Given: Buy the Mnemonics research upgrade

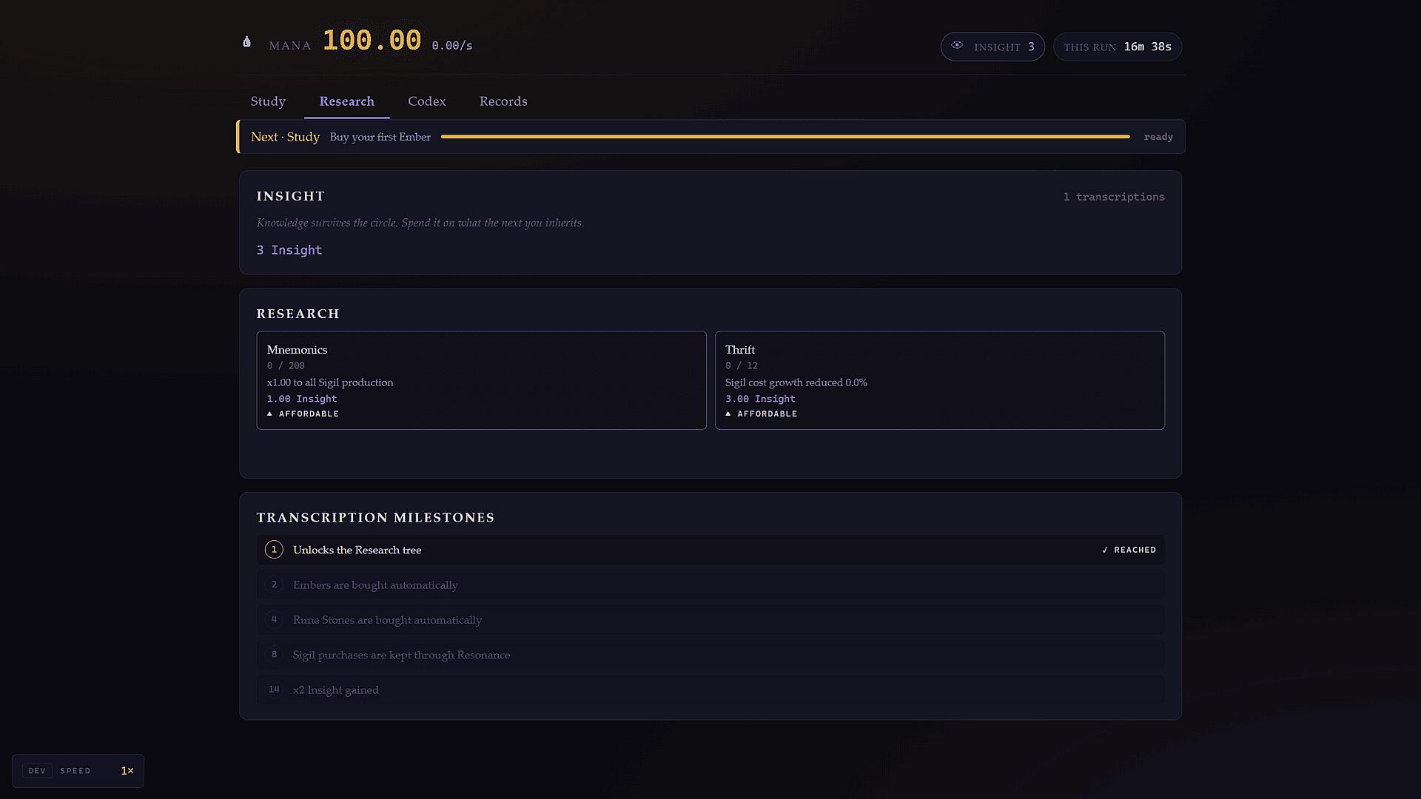Looking at the screenshot, I should coord(481,380).
